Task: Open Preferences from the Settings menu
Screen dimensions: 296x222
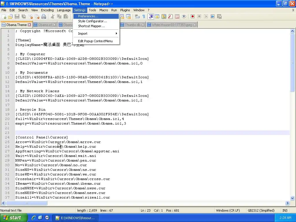Action: [96, 16]
